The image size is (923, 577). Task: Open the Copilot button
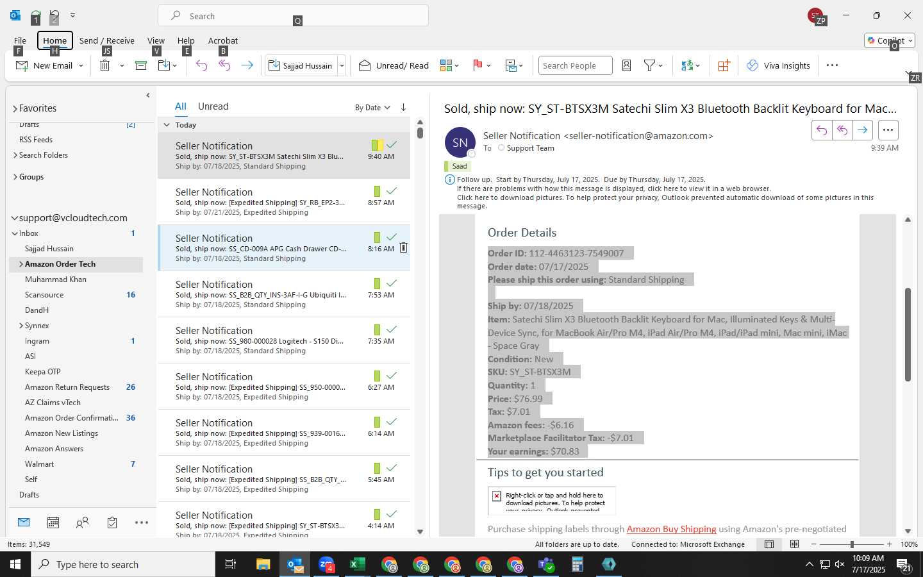[890, 40]
